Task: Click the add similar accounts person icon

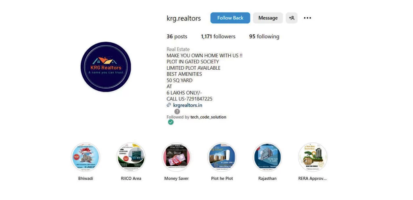Action: pyautogui.click(x=292, y=18)
